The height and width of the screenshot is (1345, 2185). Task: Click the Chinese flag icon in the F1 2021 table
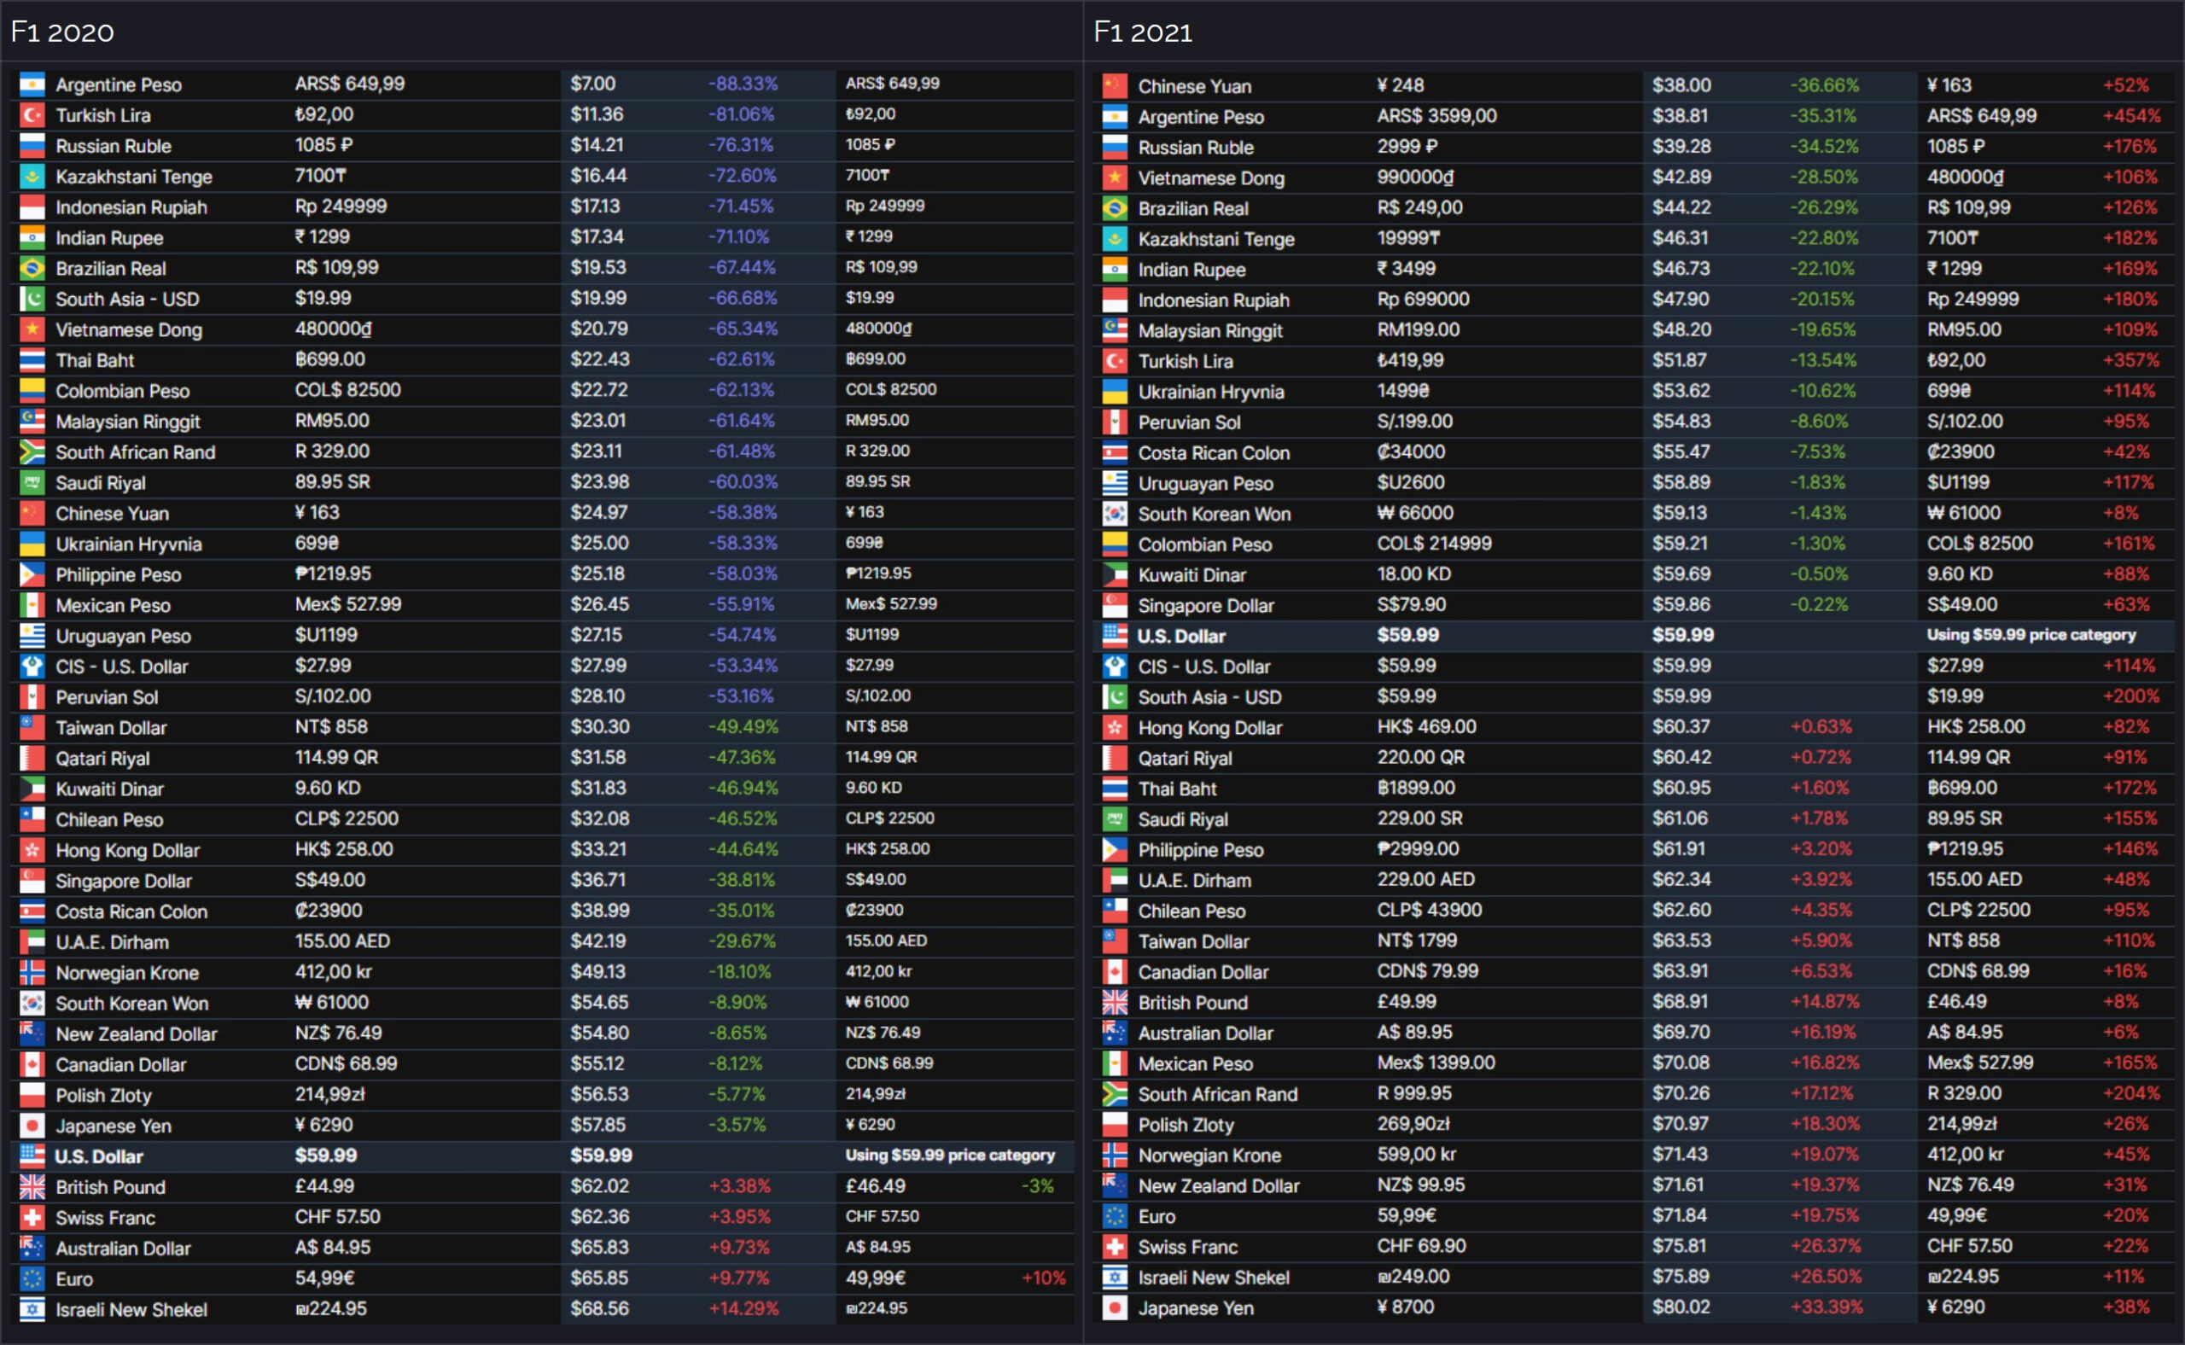[x=1115, y=86]
